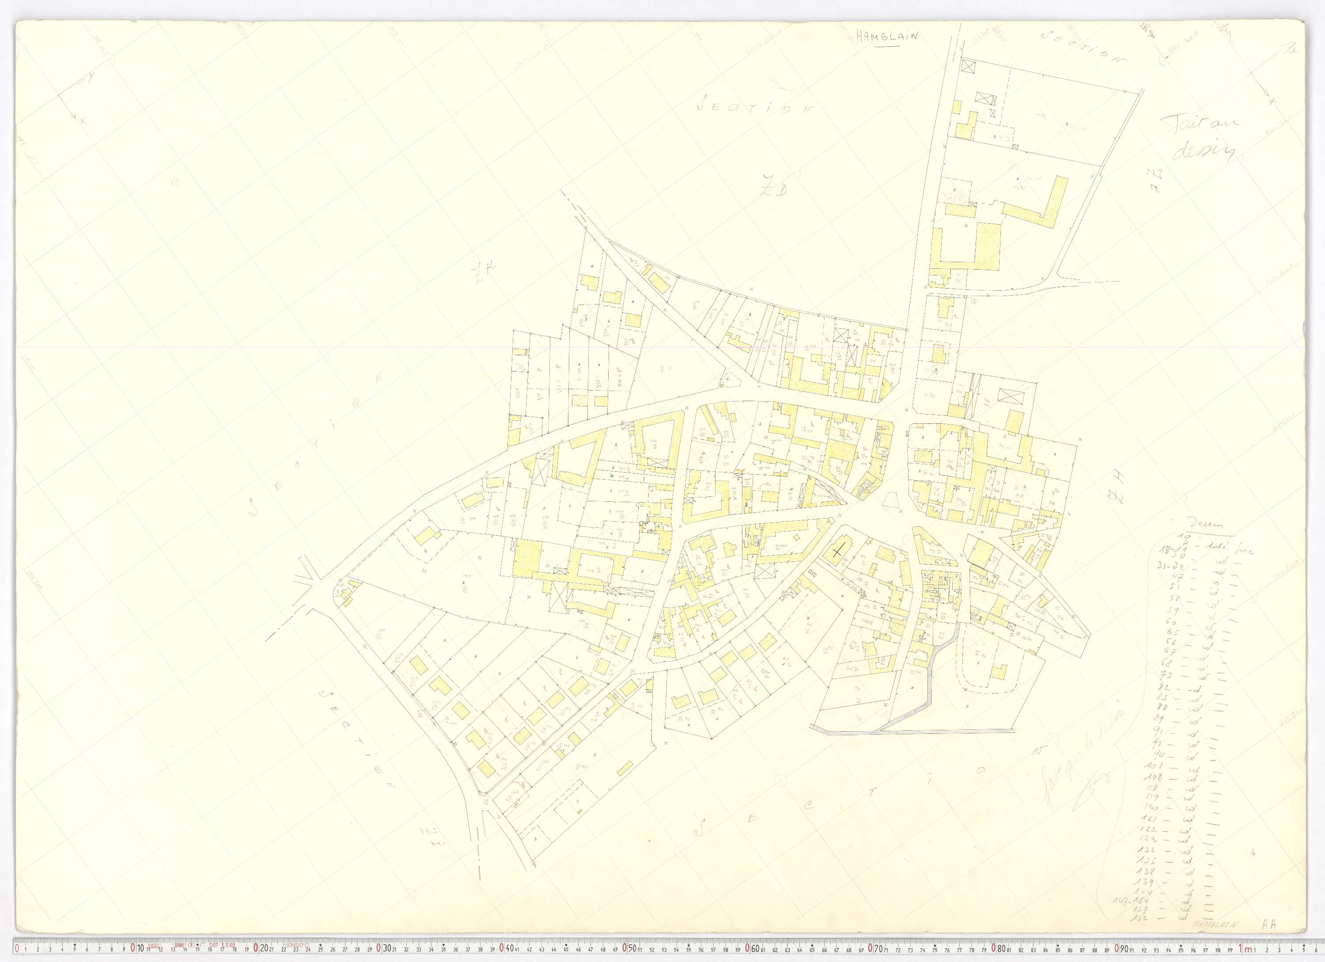Click the underlined "HAMBLAIN" title at top

pos(887,36)
